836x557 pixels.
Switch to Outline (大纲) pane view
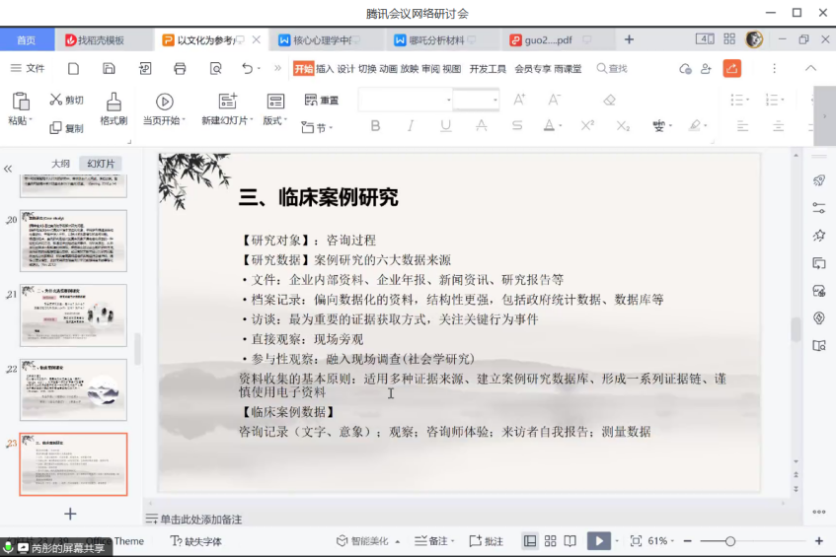pos(60,164)
